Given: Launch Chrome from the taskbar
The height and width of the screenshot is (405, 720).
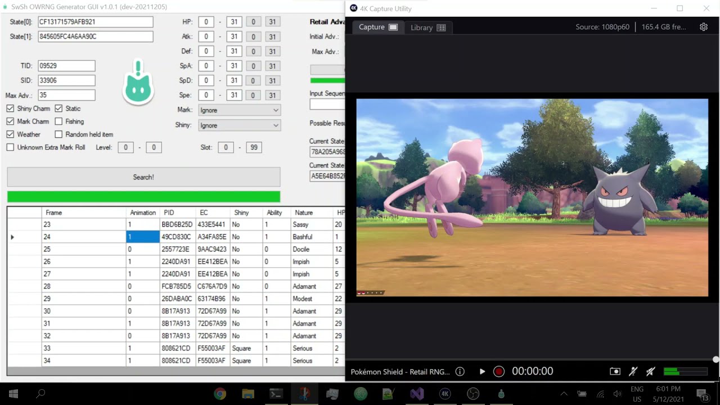Looking at the screenshot, I should coord(220,394).
